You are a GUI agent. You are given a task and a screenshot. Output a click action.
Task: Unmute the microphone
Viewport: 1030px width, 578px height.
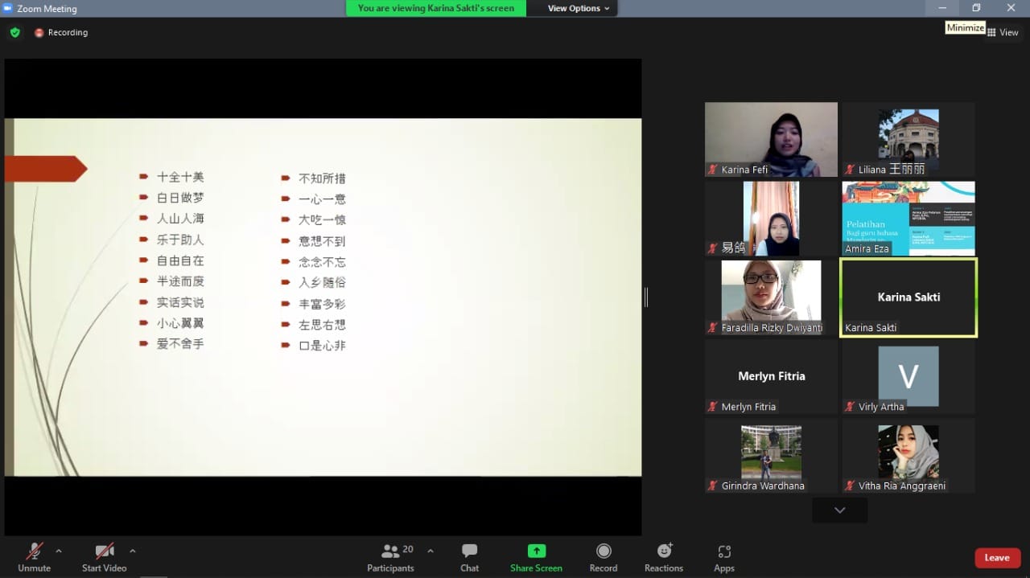[x=34, y=556]
